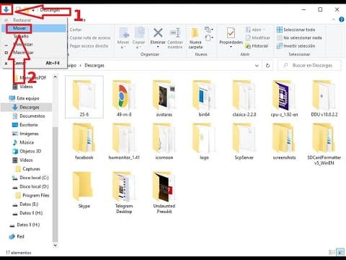The height and width of the screenshot is (260, 346).
Task: Collapse the ribbon with the chevron
Action: click(334, 19)
